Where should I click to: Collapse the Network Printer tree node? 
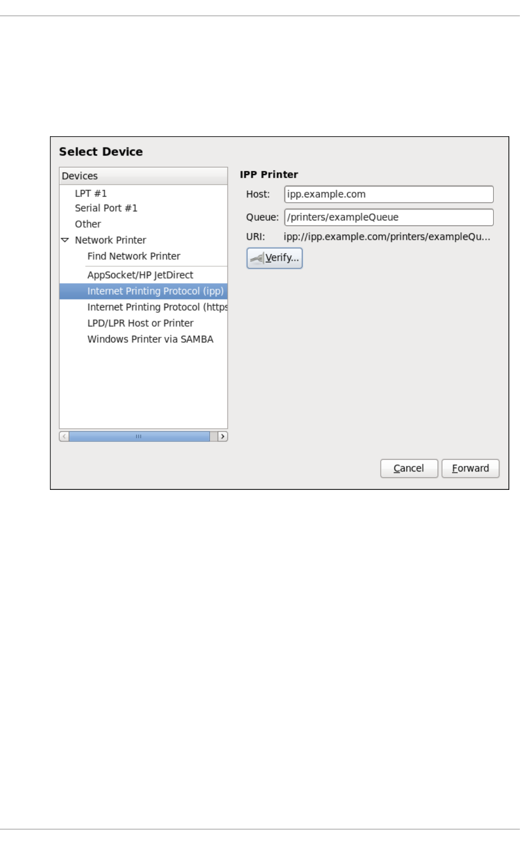[x=65, y=240]
